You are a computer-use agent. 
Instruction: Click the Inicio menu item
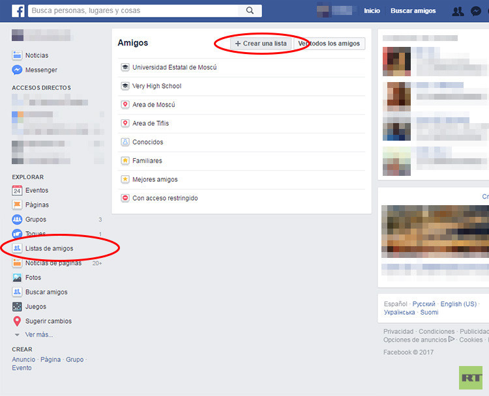tap(372, 11)
